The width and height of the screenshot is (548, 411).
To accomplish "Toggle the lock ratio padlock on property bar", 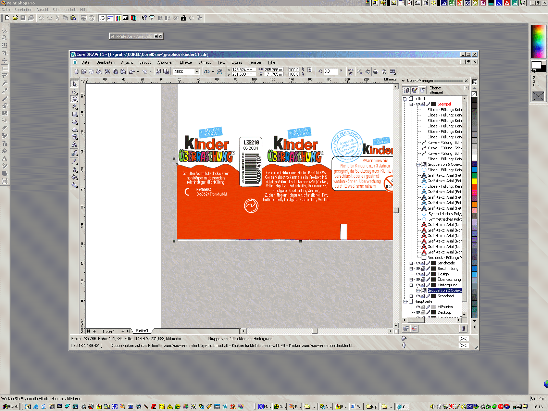I will [x=310, y=70].
